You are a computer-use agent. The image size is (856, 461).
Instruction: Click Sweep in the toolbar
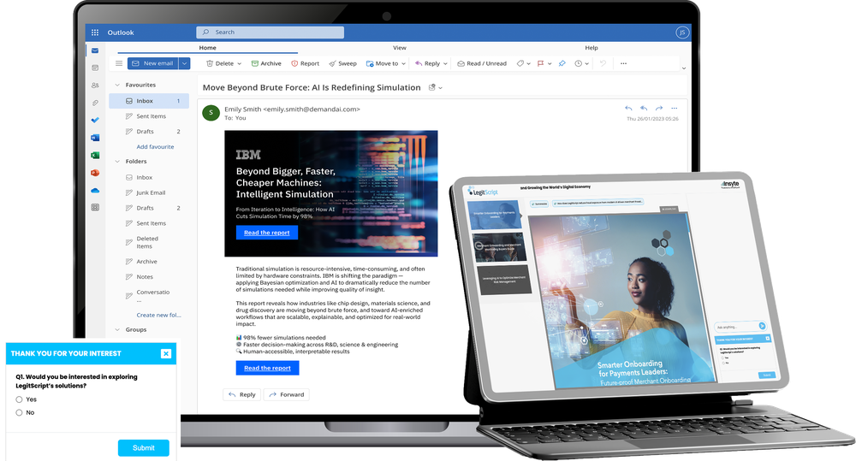click(343, 63)
